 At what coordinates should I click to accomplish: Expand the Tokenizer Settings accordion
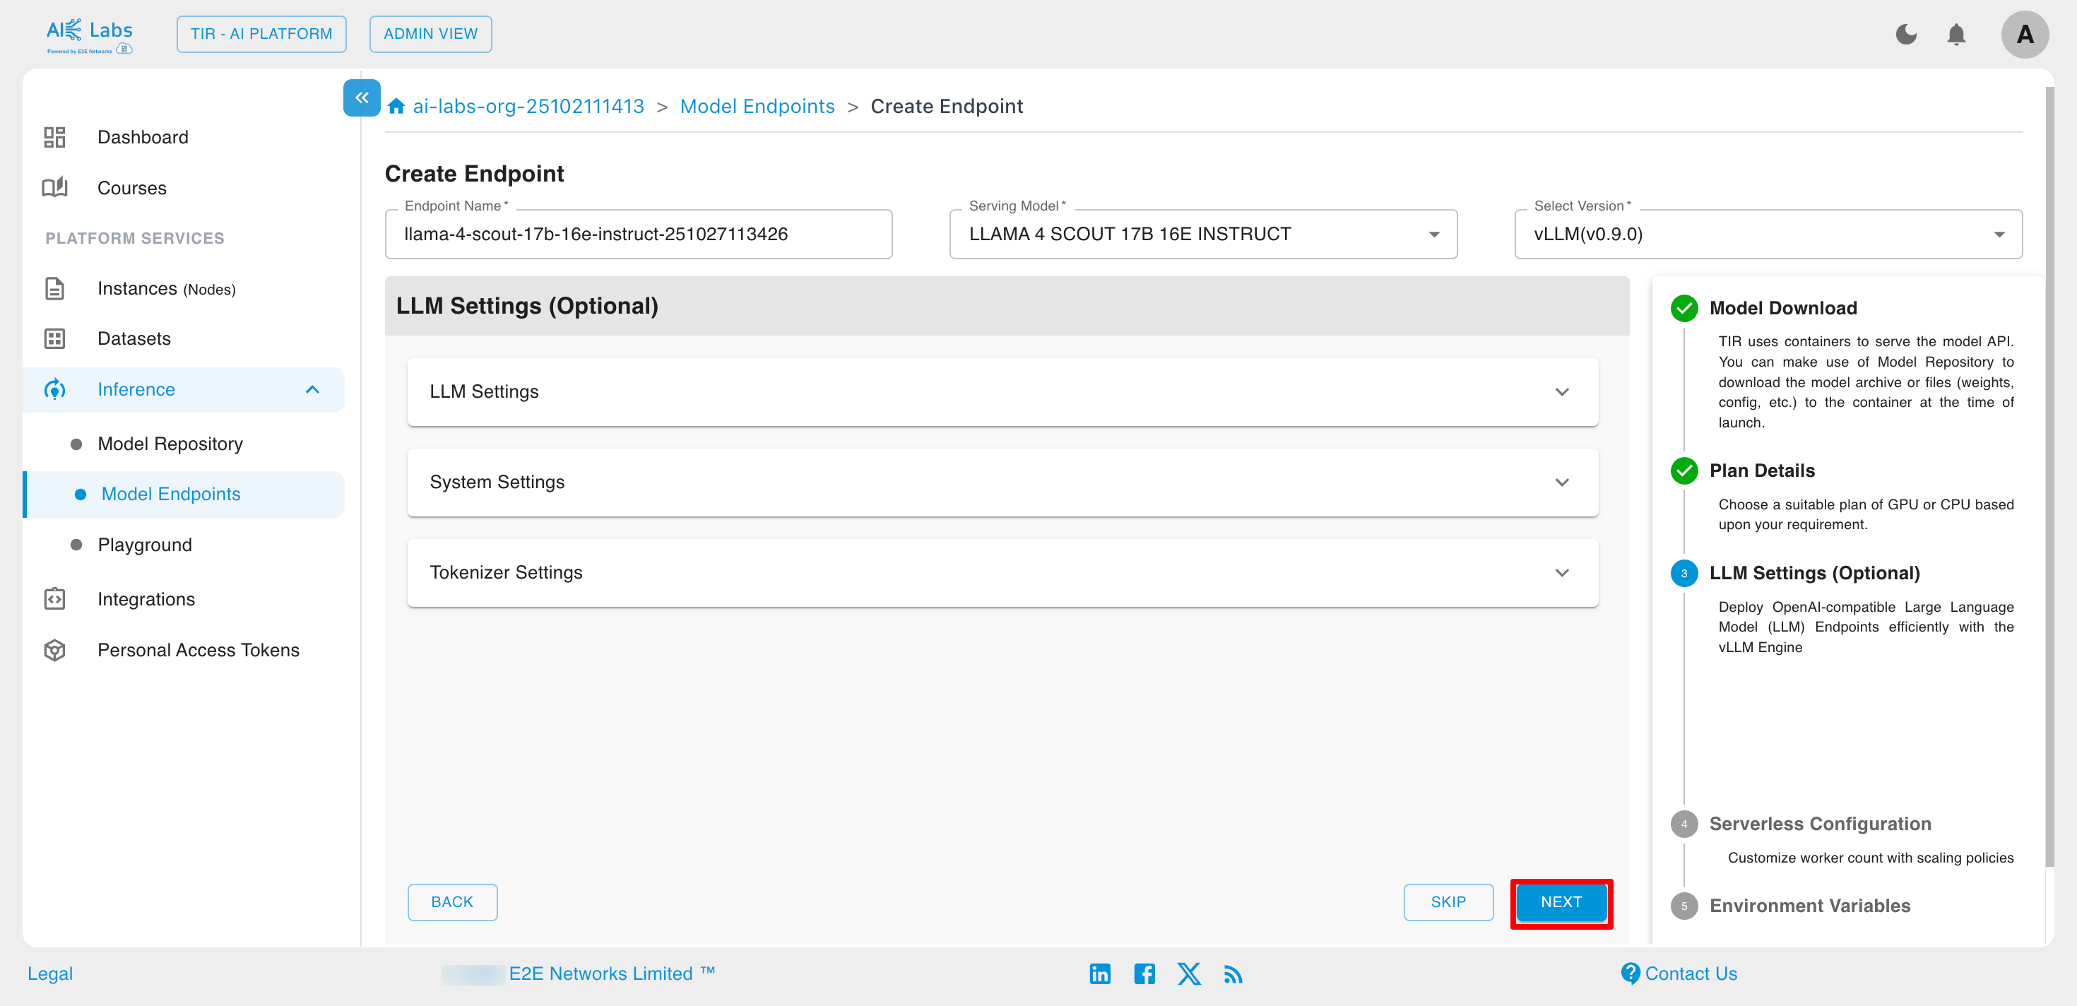click(x=1002, y=572)
